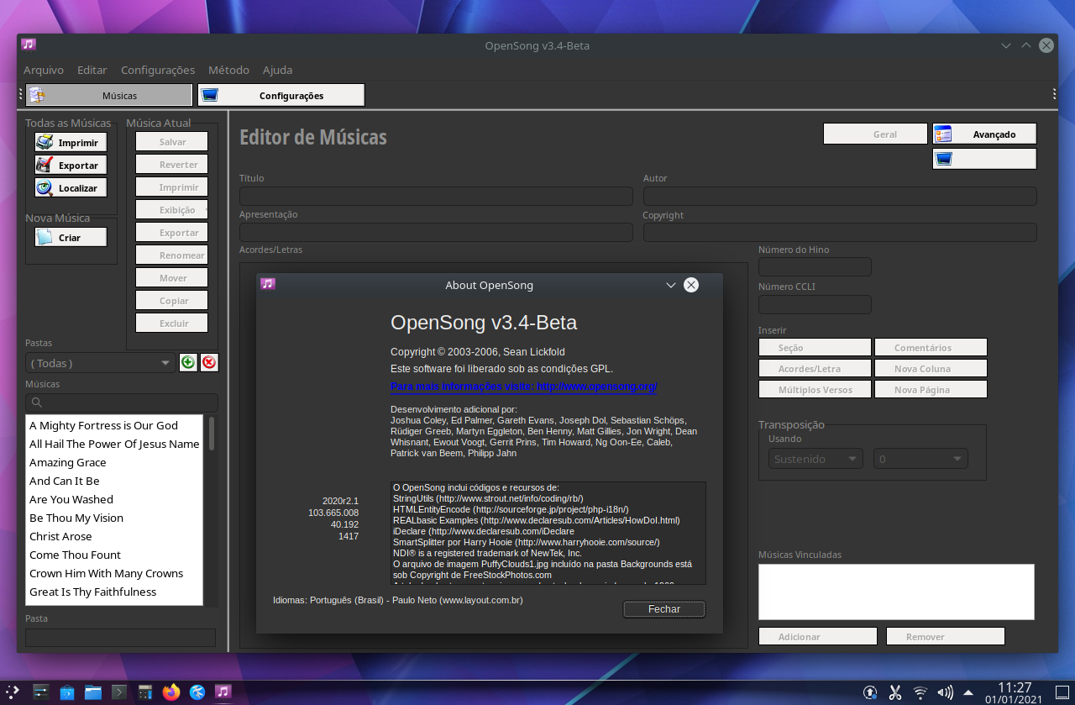Select the Exportar pencil icon under Todas as Músicas
The height and width of the screenshot is (705, 1075).
click(x=45, y=164)
